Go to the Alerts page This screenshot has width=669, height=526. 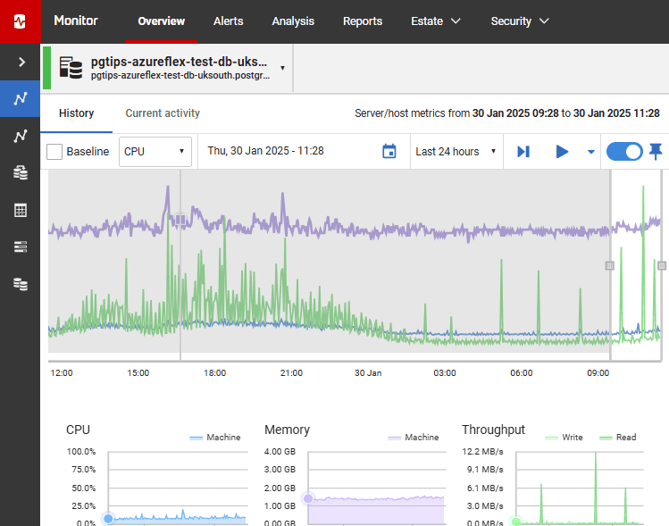click(229, 21)
